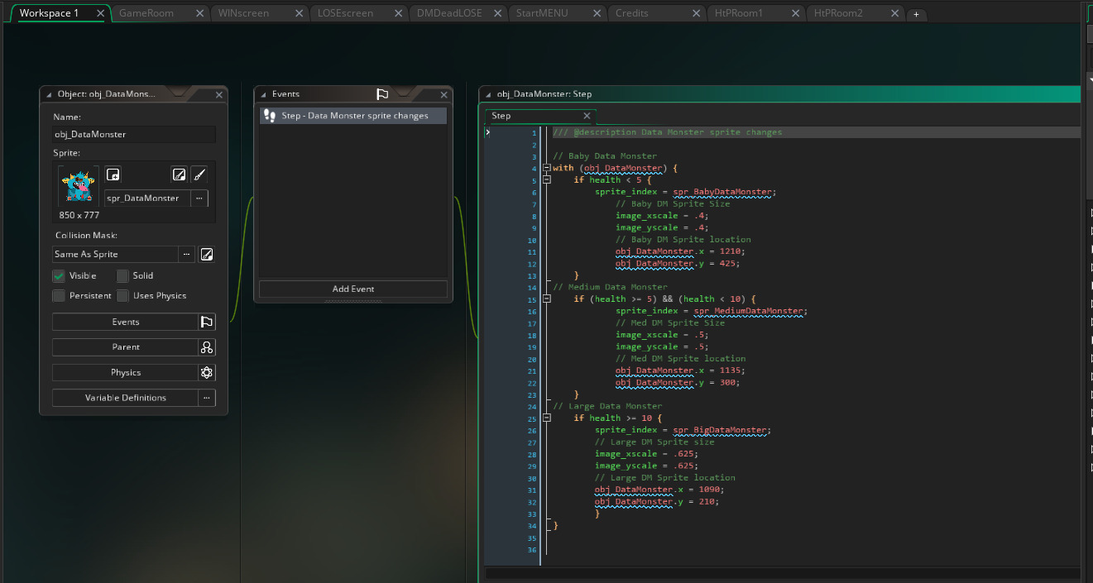
Task: Switch to the HtPRoom1 tab
Action: click(x=739, y=13)
